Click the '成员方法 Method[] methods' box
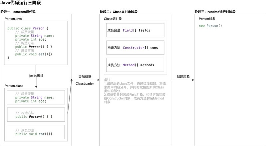The height and width of the screenshot is (146, 266). (135, 65)
